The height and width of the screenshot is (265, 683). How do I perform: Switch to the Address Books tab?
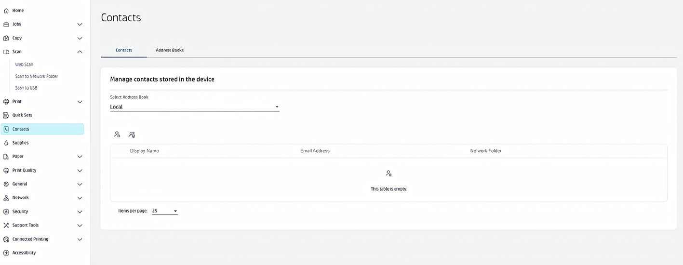[x=170, y=50]
